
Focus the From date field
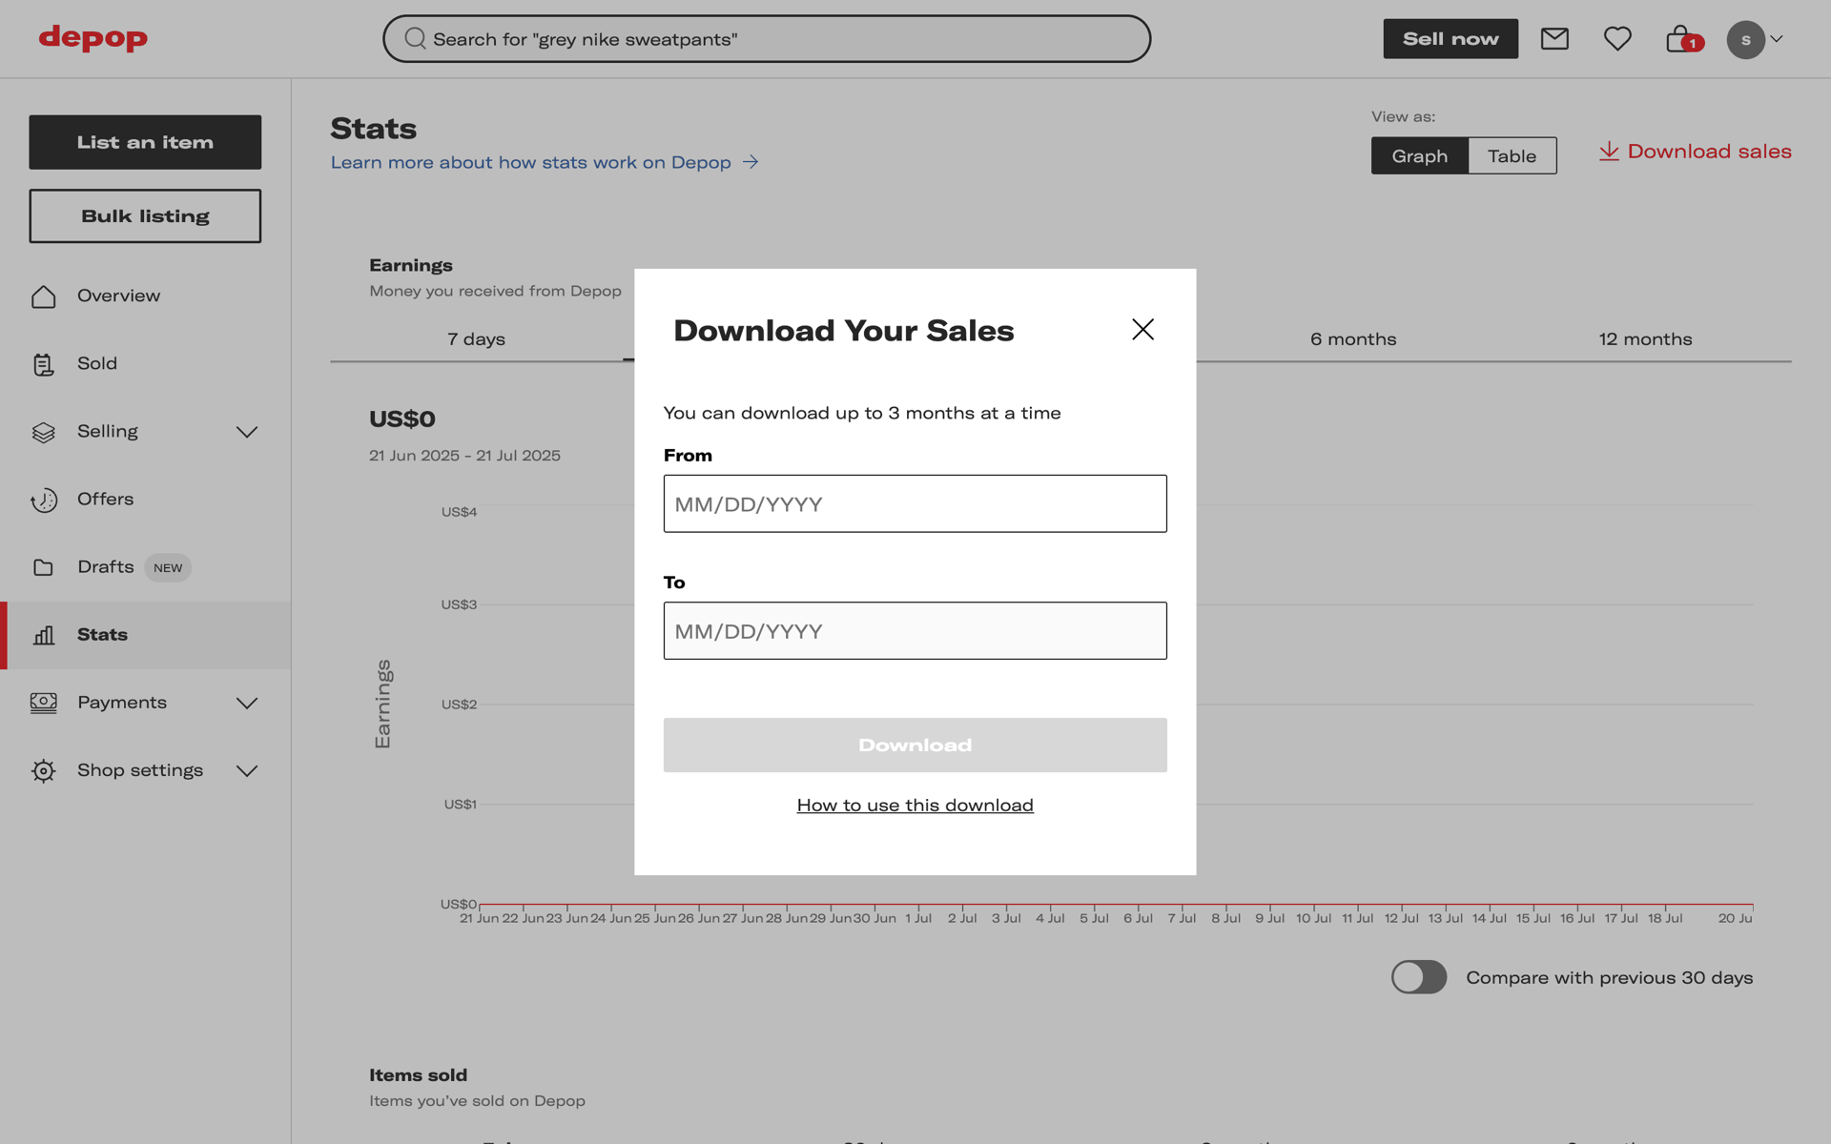pyautogui.click(x=915, y=503)
